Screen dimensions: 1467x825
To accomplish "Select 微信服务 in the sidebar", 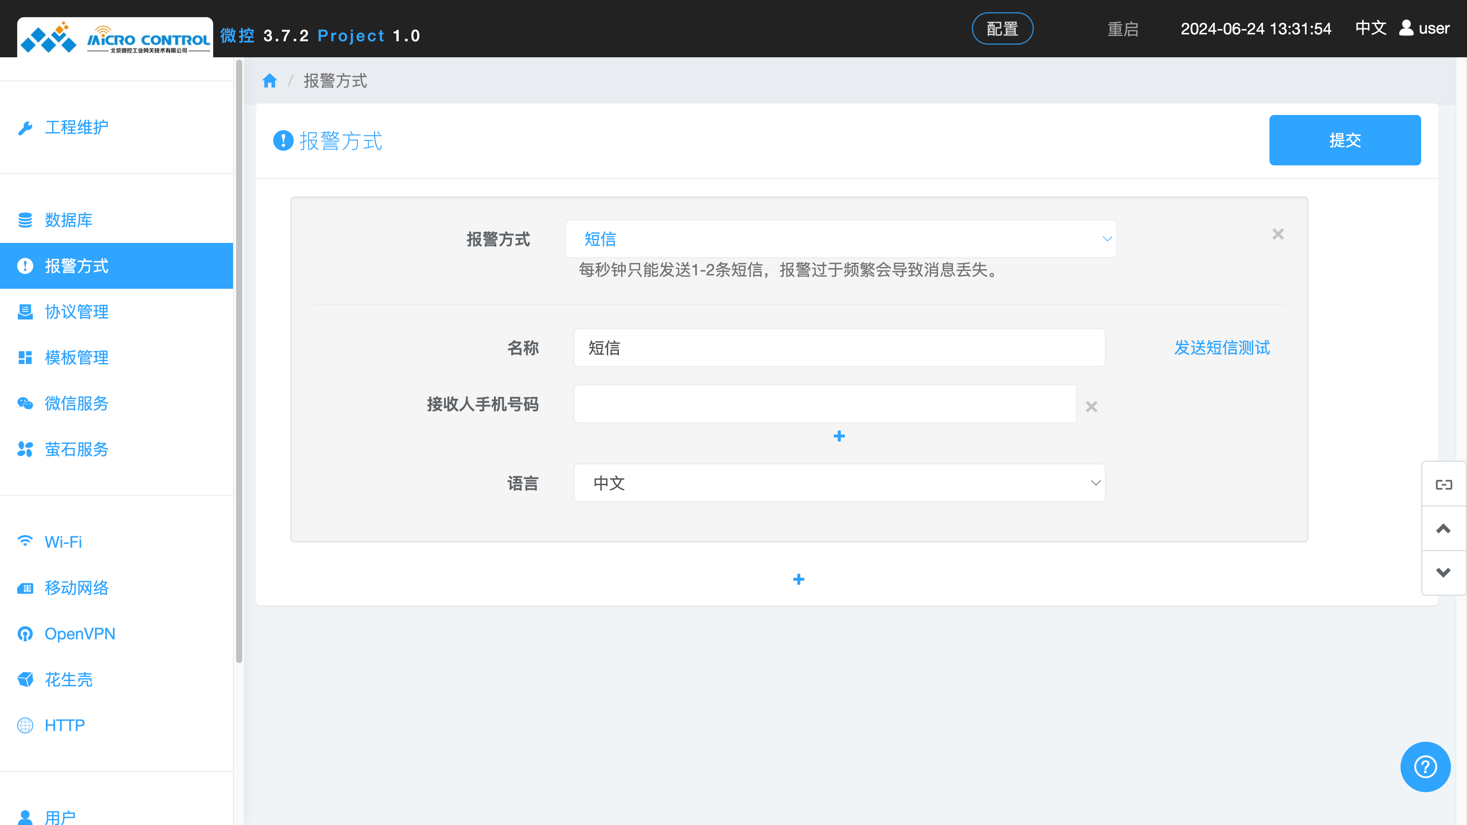I will pyautogui.click(x=76, y=403).
